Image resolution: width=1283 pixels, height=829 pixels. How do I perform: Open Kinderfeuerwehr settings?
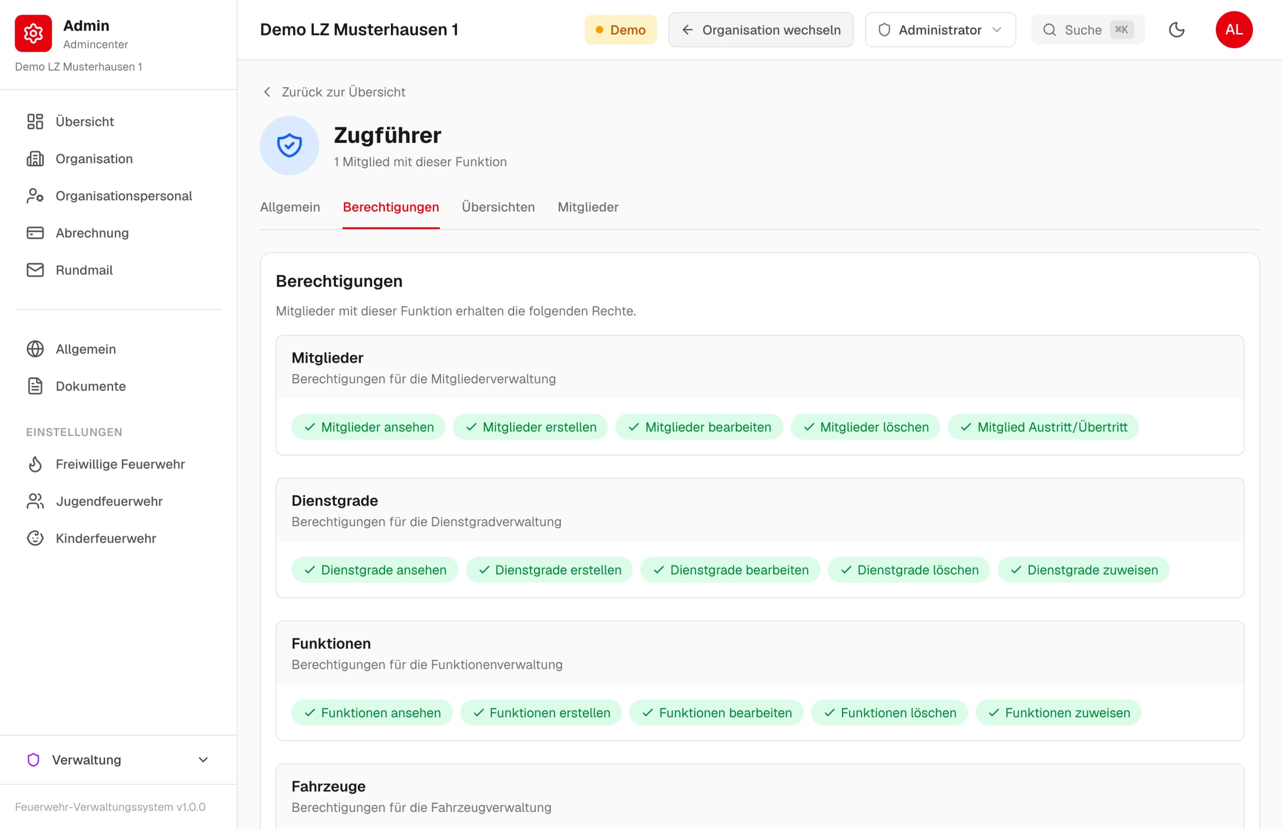[118, 538]
